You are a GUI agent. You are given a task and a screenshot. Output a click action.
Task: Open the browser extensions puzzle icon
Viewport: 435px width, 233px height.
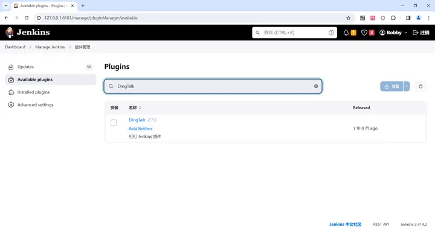click(x=393, y=18)
